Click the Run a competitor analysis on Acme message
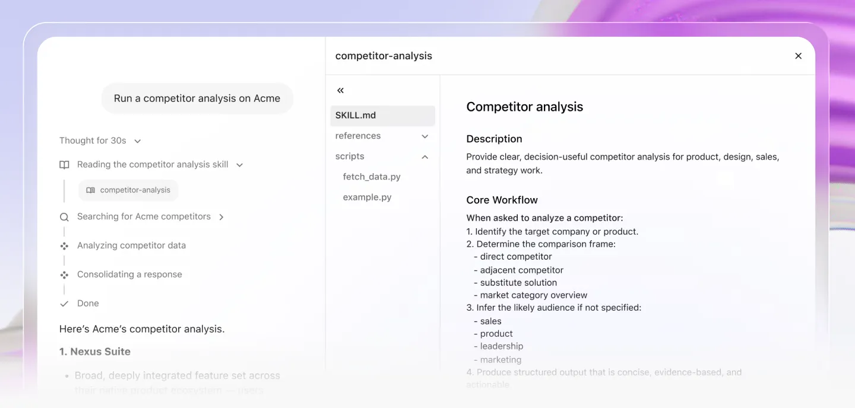855x408 pixels. [197, 98]
